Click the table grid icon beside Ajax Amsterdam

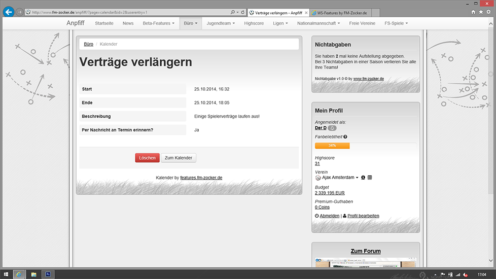(370, 178)
